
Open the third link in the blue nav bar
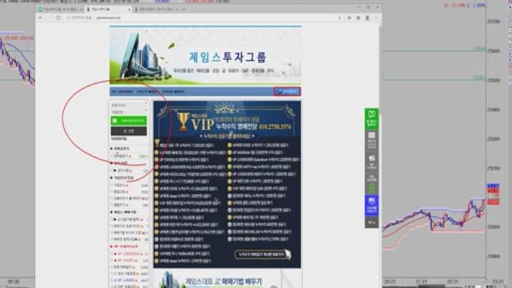click(174, 92)
